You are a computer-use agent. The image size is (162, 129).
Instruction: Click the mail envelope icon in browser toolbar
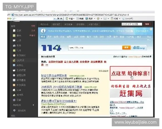point(105,19)
